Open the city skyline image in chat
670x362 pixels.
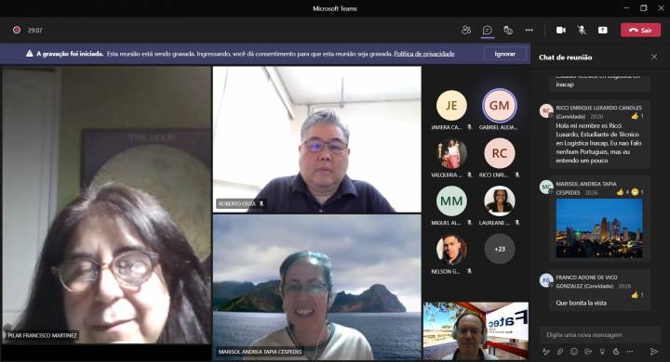[599, 228]
